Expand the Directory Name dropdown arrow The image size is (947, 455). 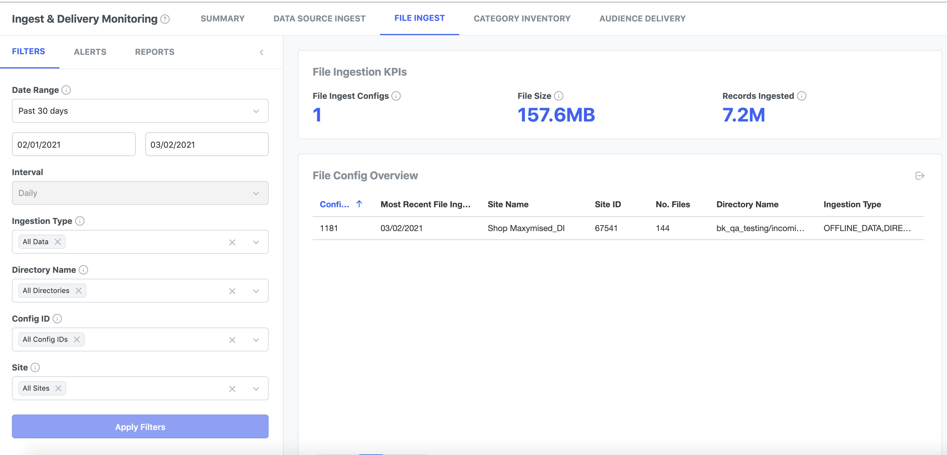(x=256, y=291)
